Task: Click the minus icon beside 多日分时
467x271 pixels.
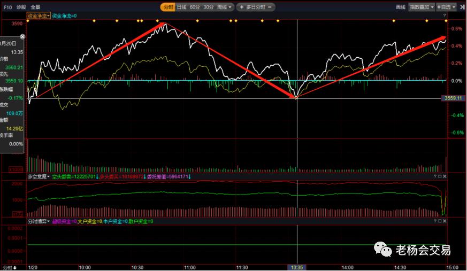Action: (271, 7)
